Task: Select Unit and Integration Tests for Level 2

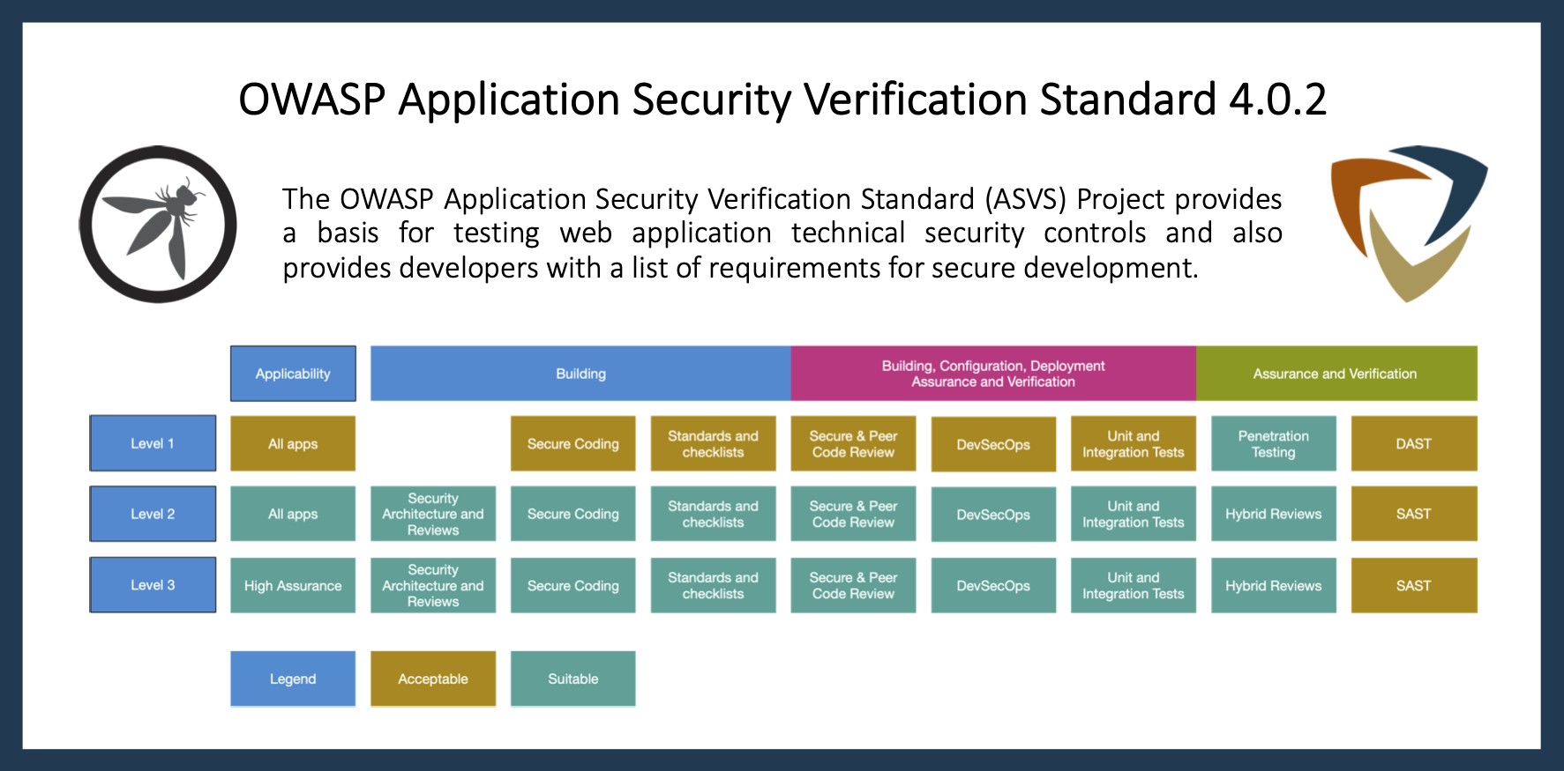Action: (x=1134, y=514)
